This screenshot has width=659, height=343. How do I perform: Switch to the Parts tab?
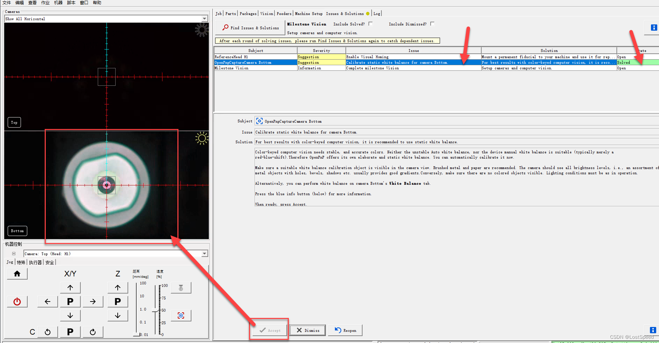(230, 14)
